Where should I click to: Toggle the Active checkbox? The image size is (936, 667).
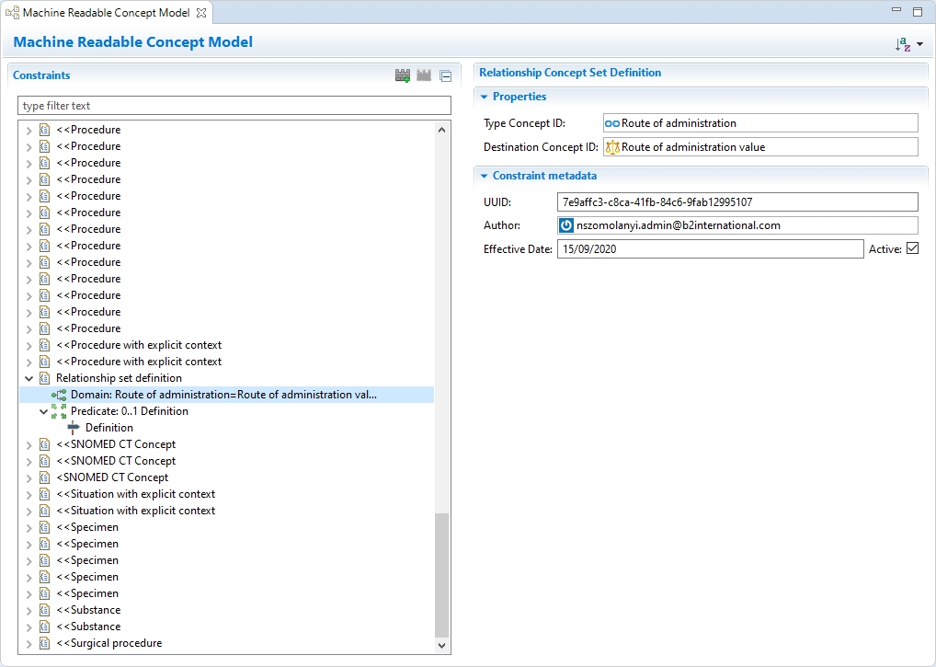tap(912, 248)
